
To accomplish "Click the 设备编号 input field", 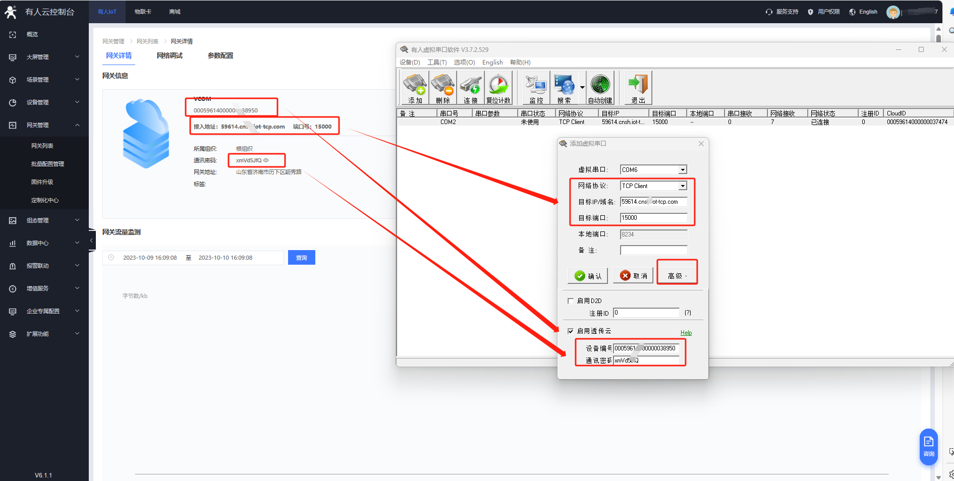I will click(646, 348).
